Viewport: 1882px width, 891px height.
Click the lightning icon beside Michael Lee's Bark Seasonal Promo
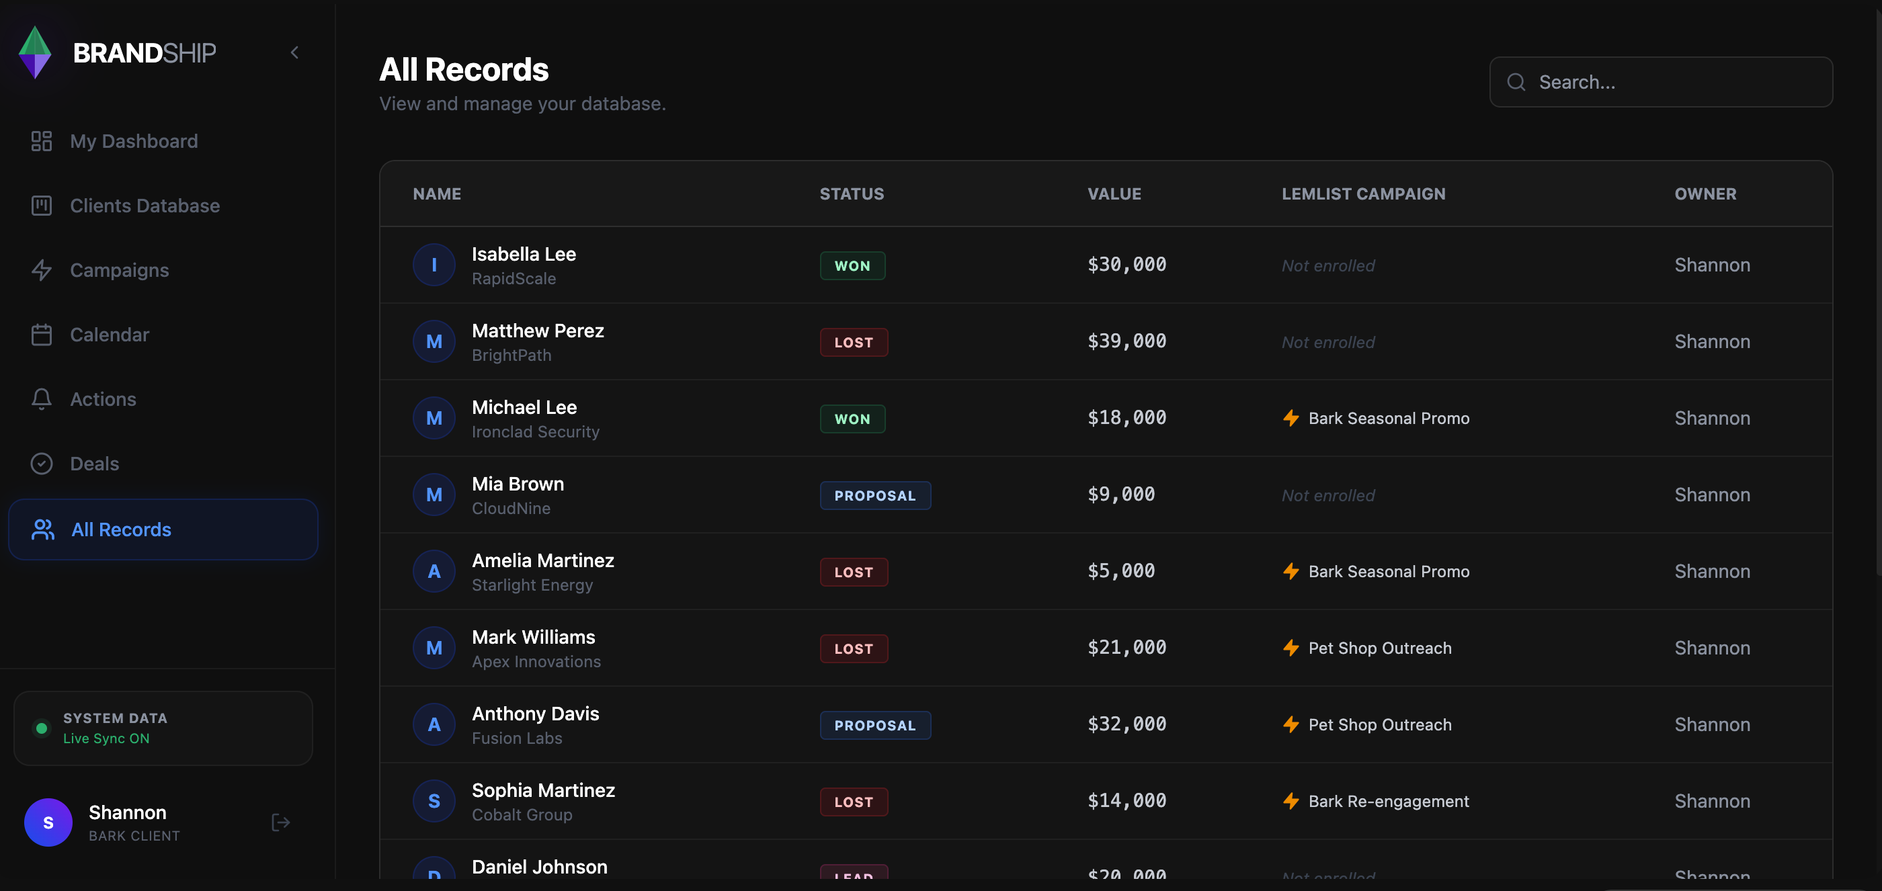[x=1291, y=418]
